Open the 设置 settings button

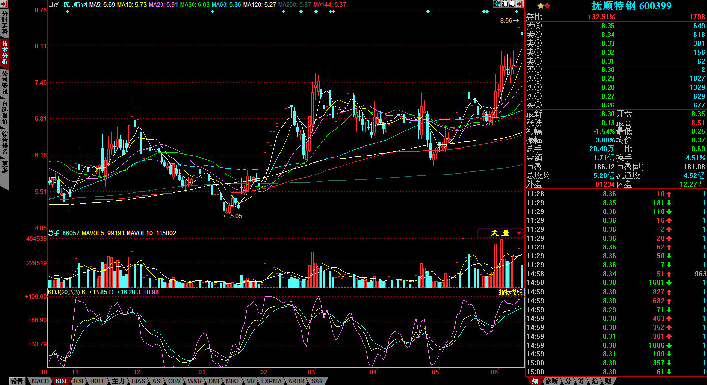click(x=17, y=381)
